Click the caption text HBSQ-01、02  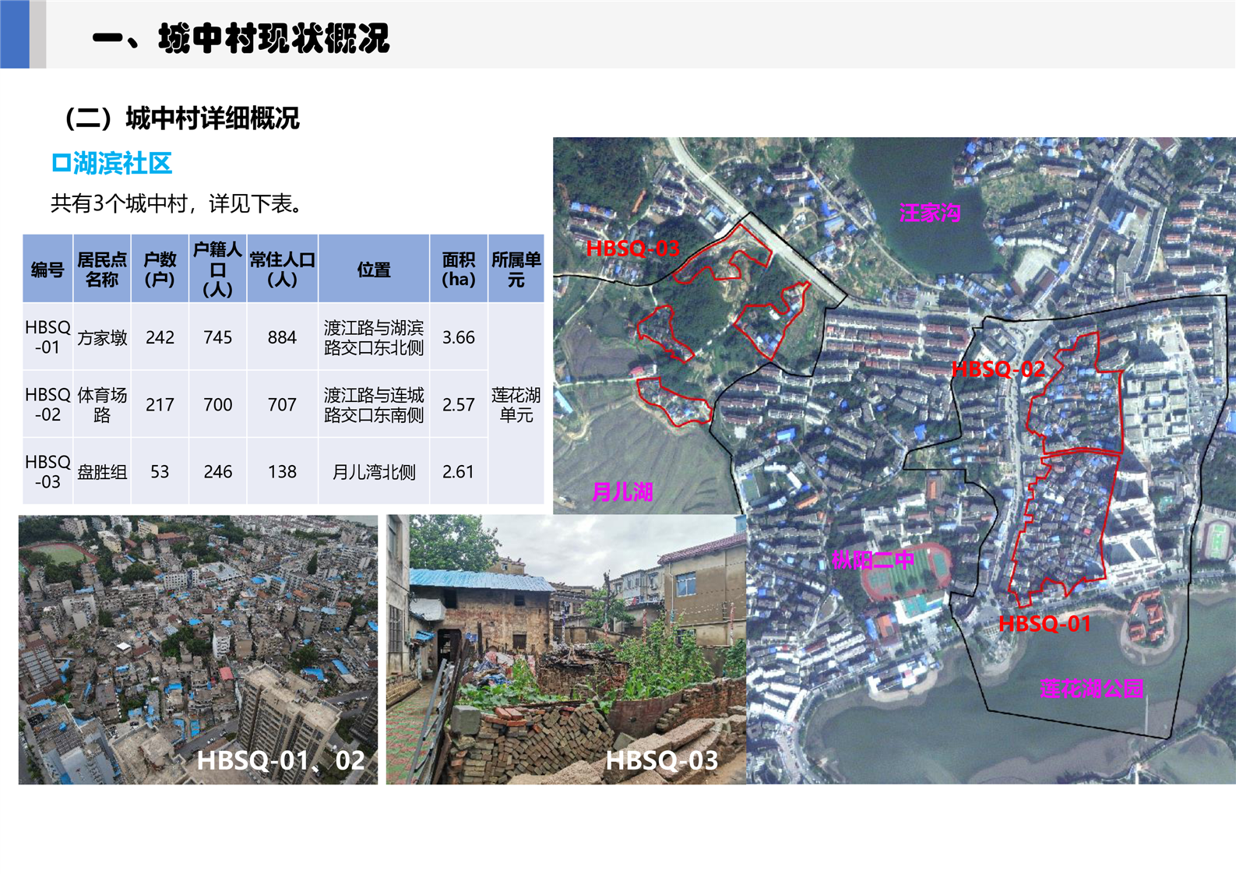280,759
